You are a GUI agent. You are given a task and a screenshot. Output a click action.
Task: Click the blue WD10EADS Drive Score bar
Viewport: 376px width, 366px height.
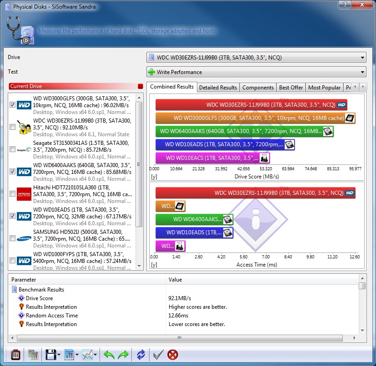tap(225, 144)
